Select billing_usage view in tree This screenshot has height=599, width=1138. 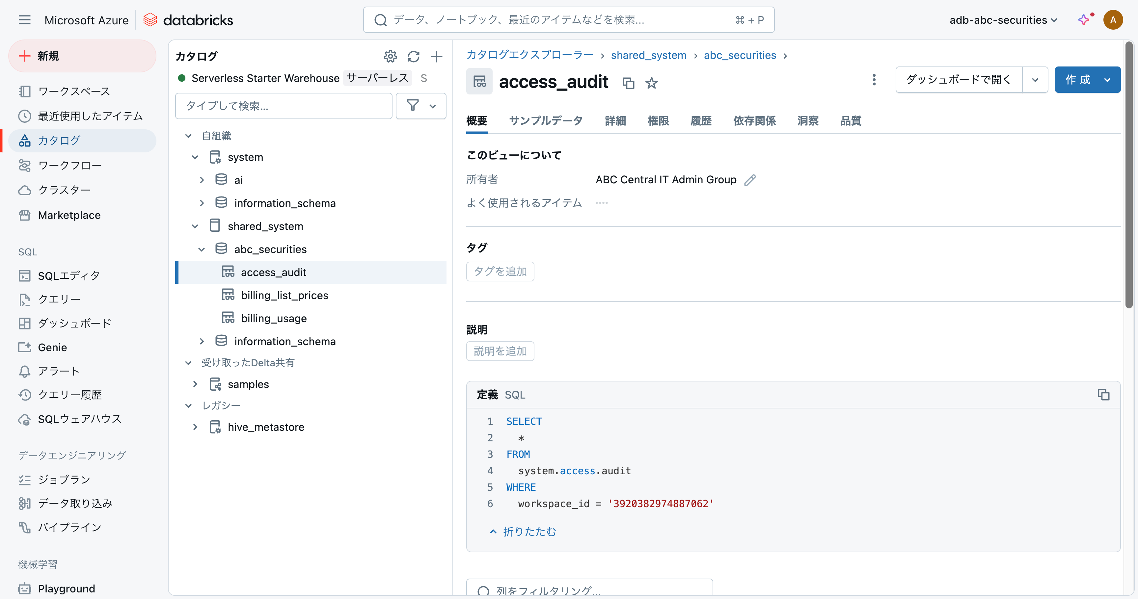coord(273,318)
